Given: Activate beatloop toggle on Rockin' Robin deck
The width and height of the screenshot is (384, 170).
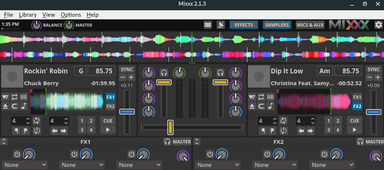Looking at the screenshot, I should pyautogui.click(x=37, y=121).
